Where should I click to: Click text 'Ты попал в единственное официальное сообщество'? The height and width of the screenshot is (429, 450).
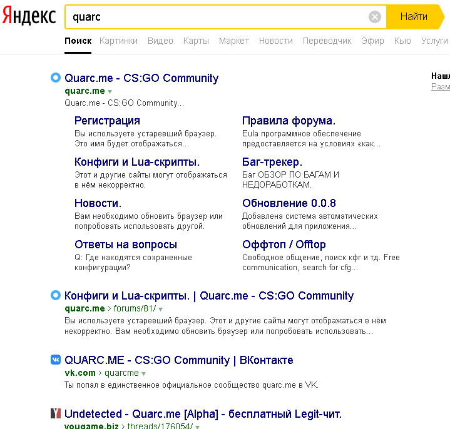[x=162, y=385]
